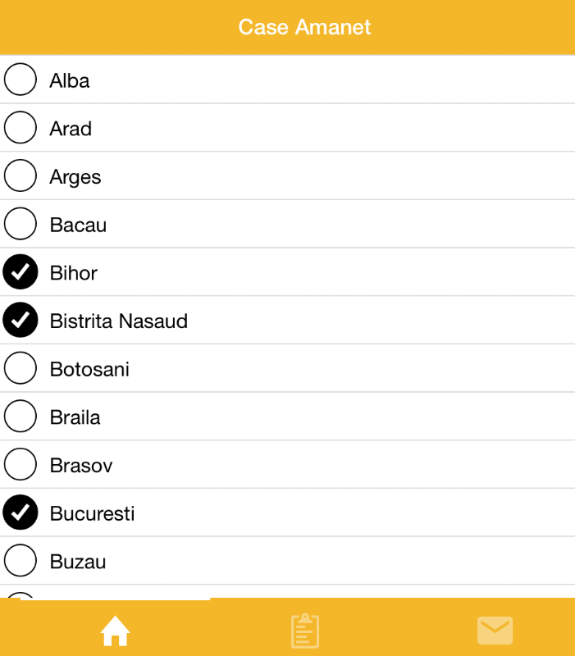The image size is (575, 656).
Task: Open the Home tab icon
Action: (115, 631)
